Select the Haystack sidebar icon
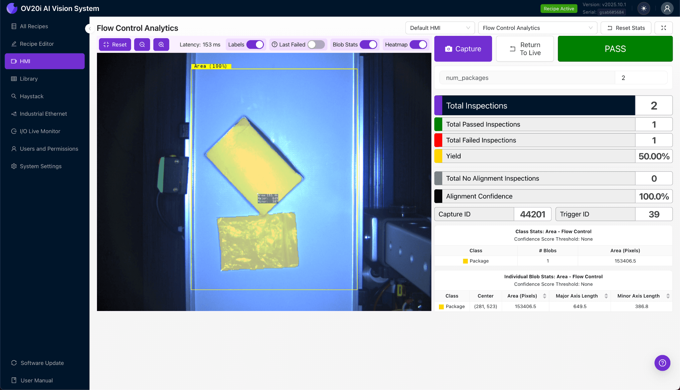Viewport: 680px width, 390px height. pyautogui.click(x=14, y=96)
